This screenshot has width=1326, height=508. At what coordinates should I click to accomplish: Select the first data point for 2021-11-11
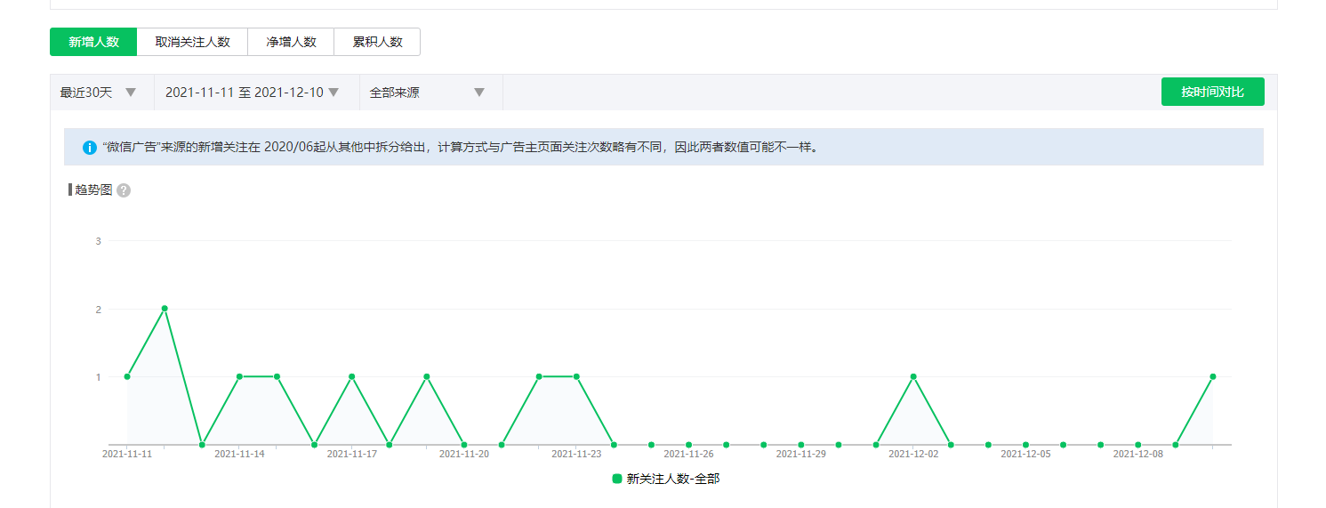(x=127, y=376)
